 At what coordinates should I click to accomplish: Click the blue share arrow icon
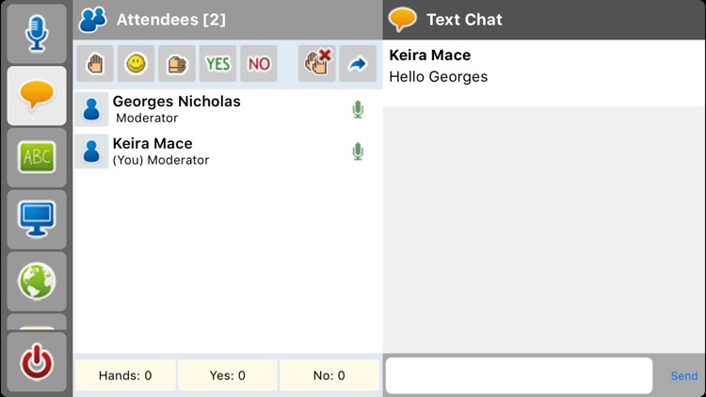point(358,64)
